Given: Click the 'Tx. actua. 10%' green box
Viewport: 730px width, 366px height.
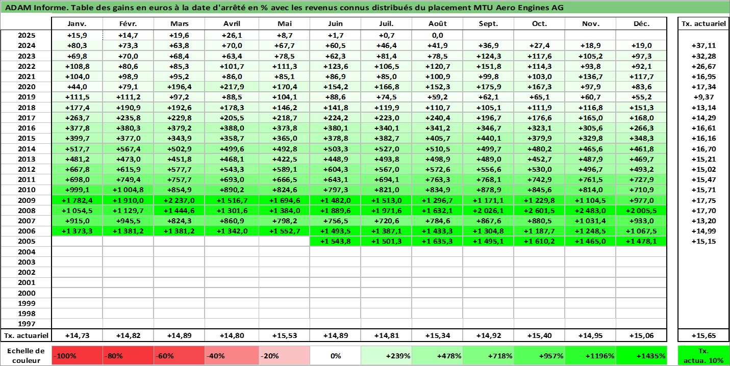Looking at the screenshot, I should pos(703,356).
